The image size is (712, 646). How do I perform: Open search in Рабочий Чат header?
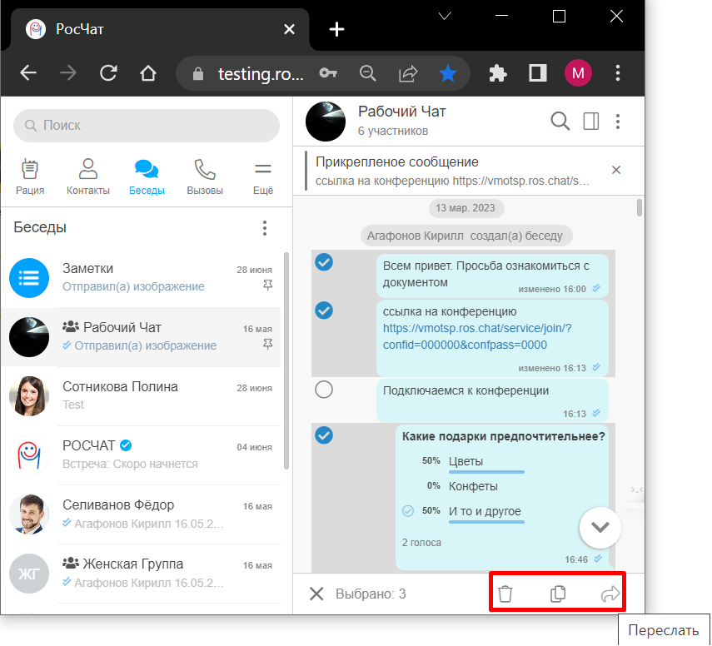[x=560, y=122]
